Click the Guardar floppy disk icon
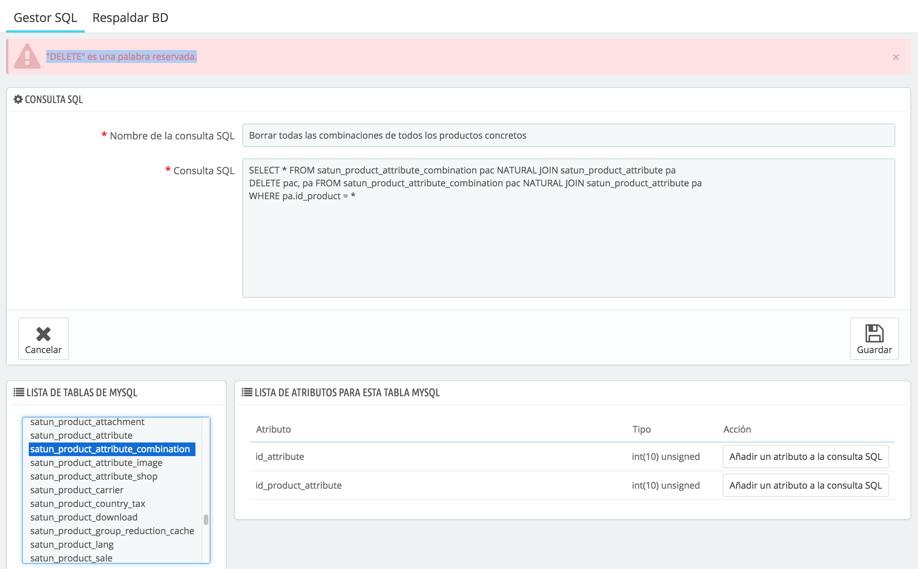The height and width of the screenshot is (569, 918). (874, 333)
